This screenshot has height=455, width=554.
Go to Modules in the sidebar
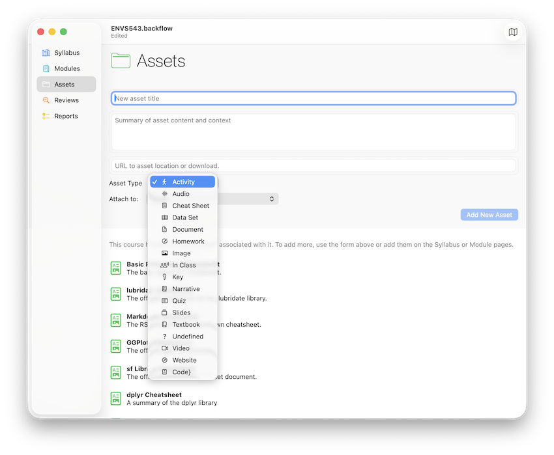(x=66, y=68)
